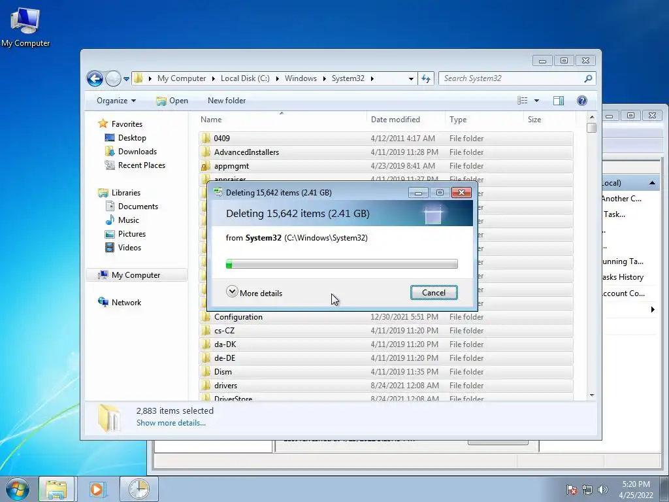
Task: Select the 0409 folder
Action: click(x=385, y=139)
